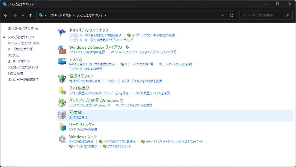Click ファイル履歴でファイルを復元 link

(x=152, y=93)
